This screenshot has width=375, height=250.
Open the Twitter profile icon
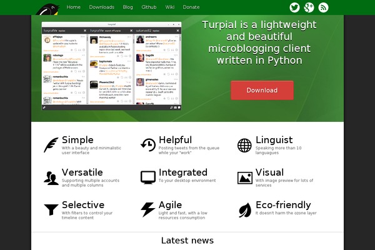pos(294,7)
